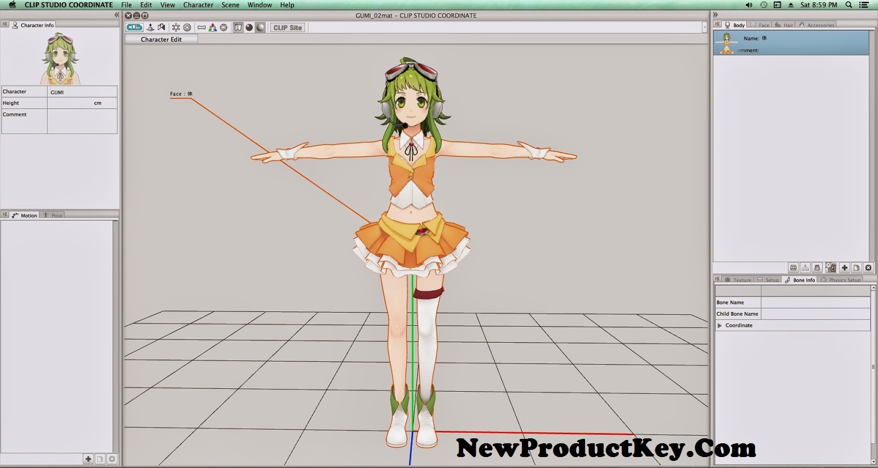Switch to the Setup tab
Screen dimensions: 878x468
(768, 280)
